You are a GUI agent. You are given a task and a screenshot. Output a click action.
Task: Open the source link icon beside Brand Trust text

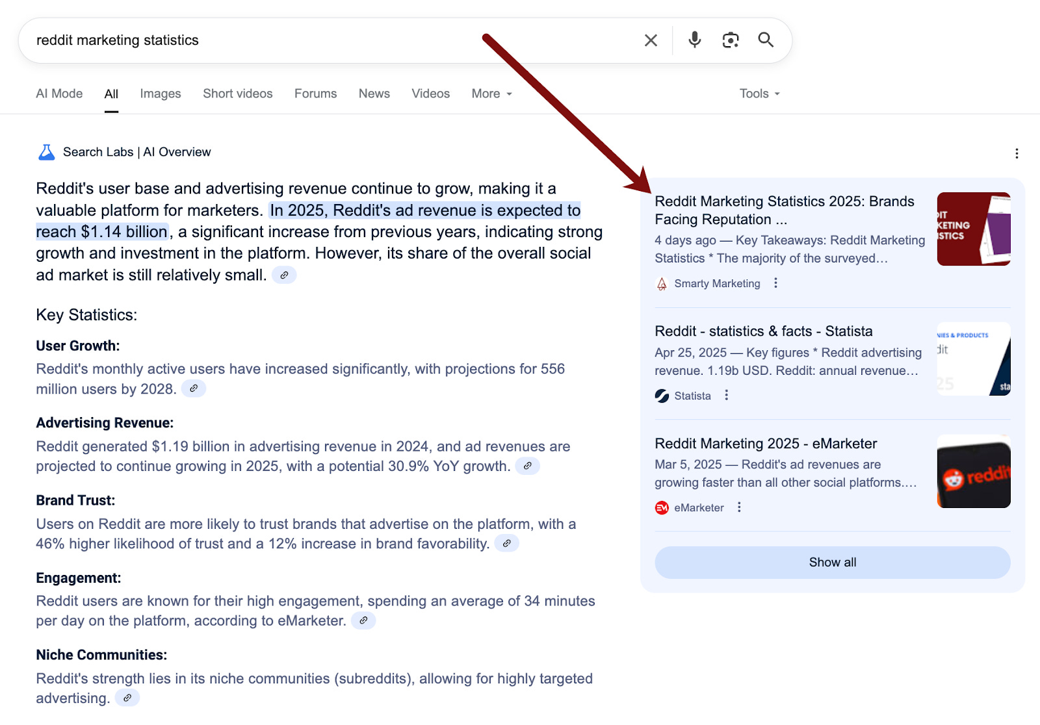click(x=507, y=543)
